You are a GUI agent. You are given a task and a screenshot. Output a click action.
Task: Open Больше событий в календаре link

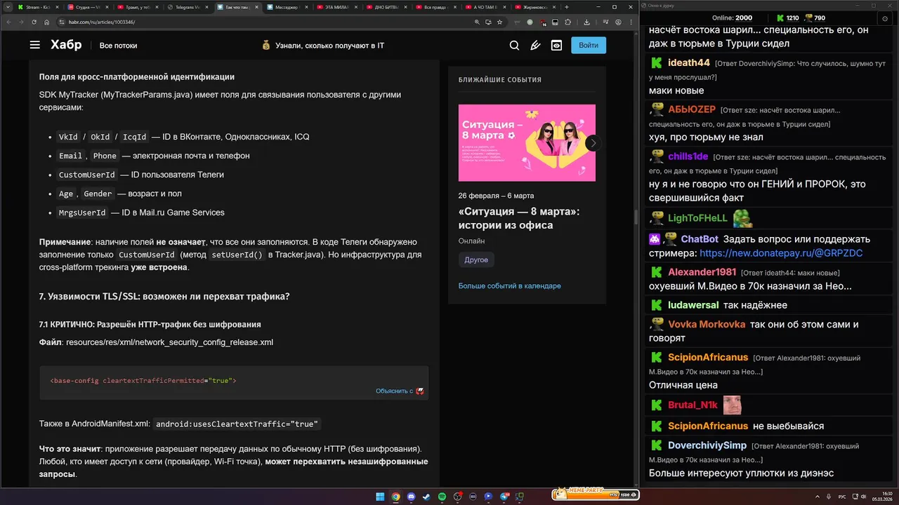coord(509,285)
